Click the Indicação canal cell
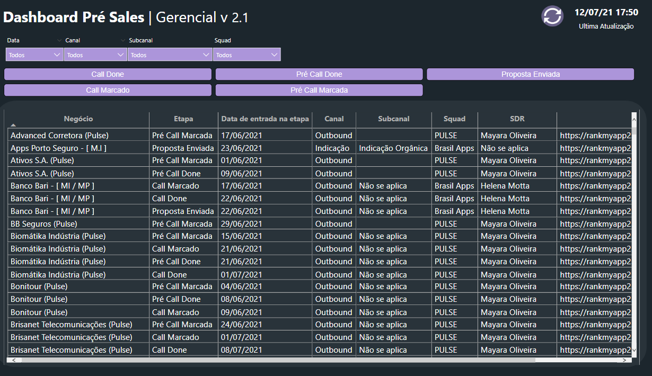The image size is (652, 376). (x=332, y=148)
